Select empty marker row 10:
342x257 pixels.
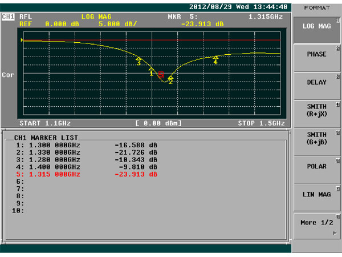tap(18, 211)
